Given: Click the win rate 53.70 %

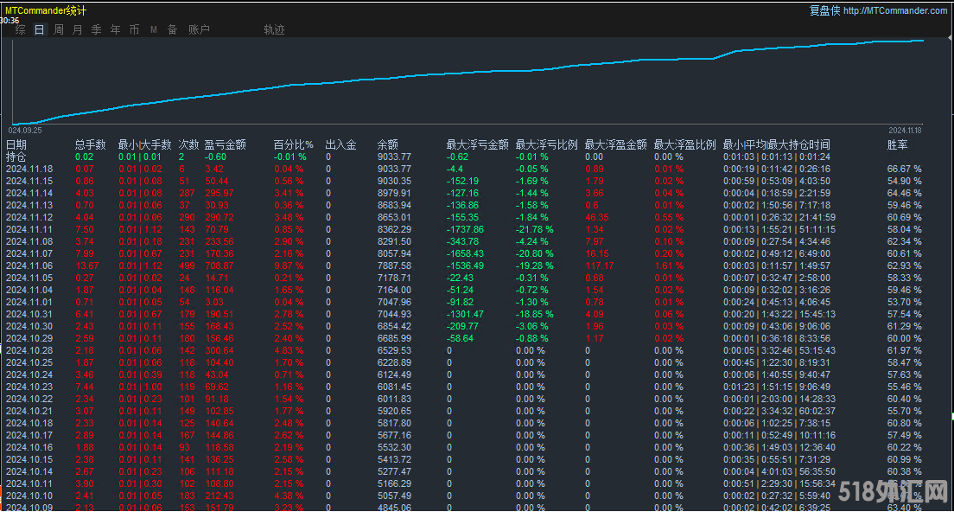Looking at the screenshot, I should 904,302.
